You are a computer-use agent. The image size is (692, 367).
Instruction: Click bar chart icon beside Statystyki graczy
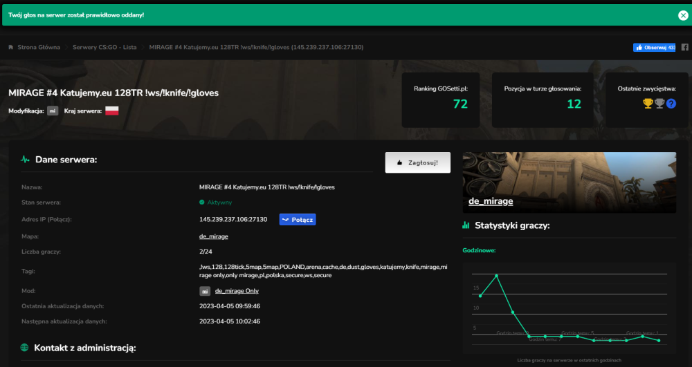coord(466,225)
